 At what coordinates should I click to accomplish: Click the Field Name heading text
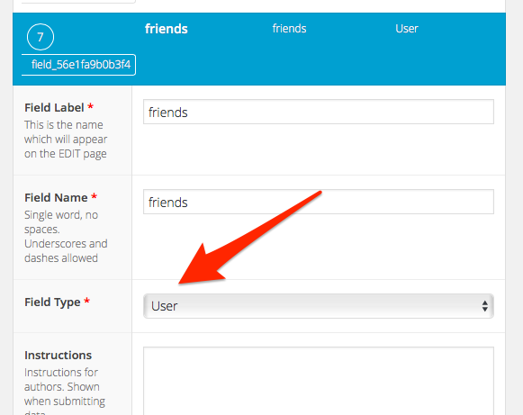point(56,198)
